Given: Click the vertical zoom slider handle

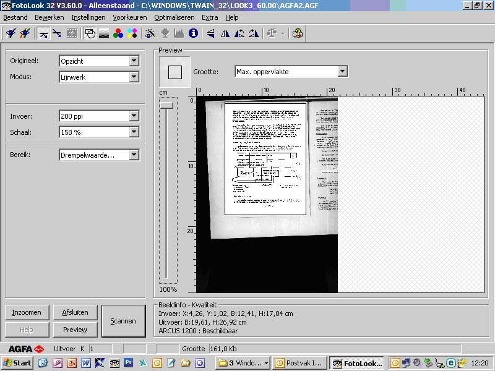Looking at the screenshot, I should (x=166, y=106).
